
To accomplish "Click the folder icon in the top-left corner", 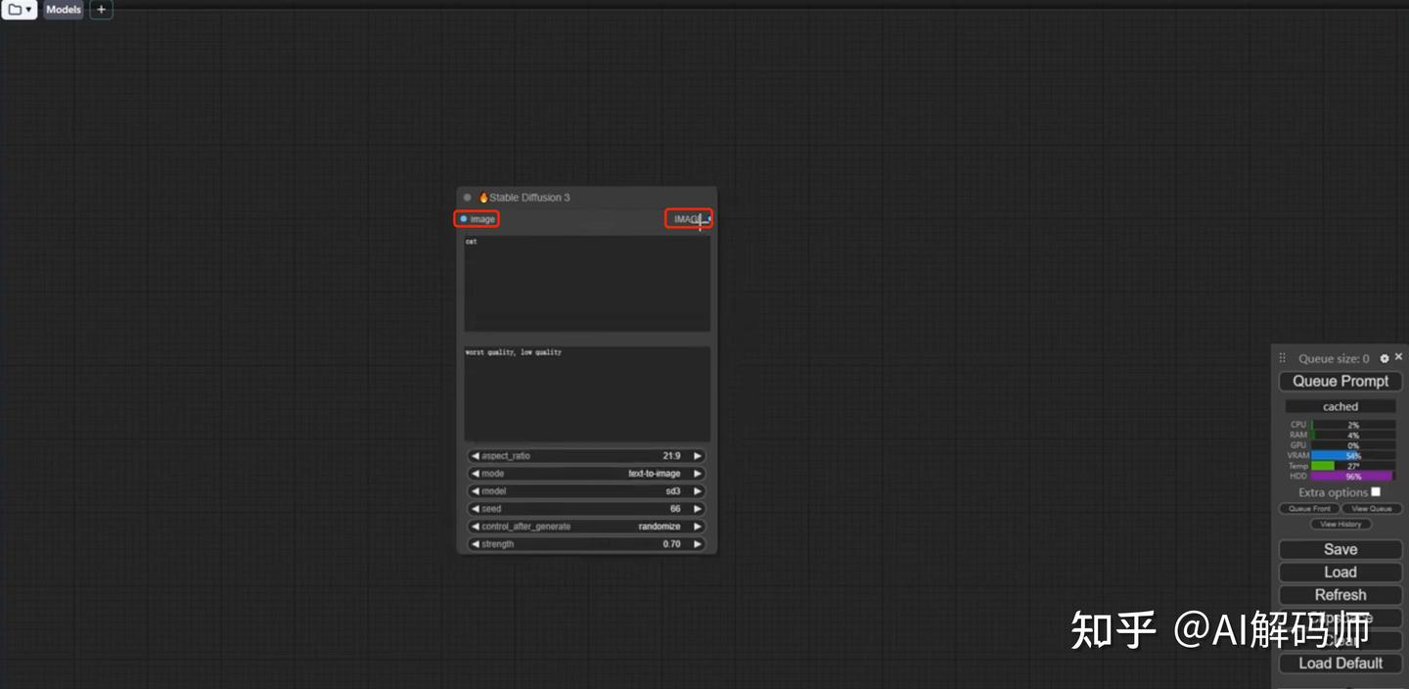I will coord(14,9).
